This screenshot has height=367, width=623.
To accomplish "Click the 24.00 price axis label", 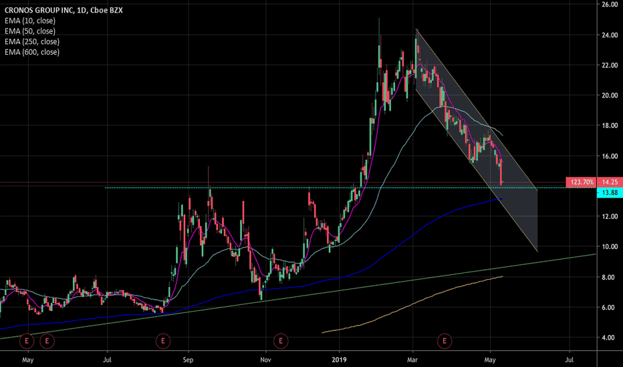I will click(x=610, y=35).
